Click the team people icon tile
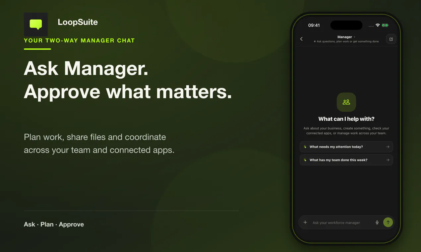 (346, 102)
